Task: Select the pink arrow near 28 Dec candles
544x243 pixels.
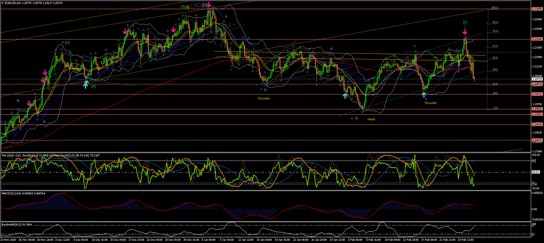Action: pos(174,29)
